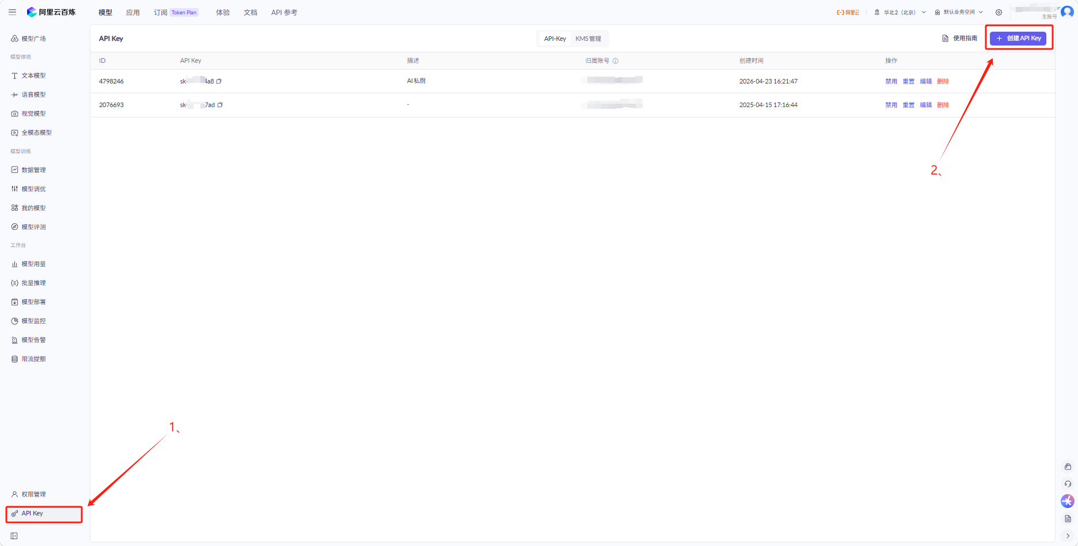This screenshot has height=546, width=1078.
Task: Switch to the KMS管理 tab
Action: click(589, 39)
